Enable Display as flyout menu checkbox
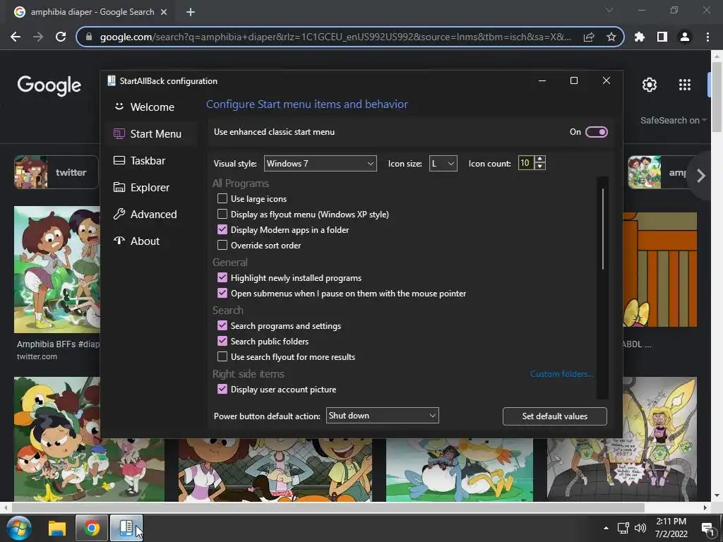 [x=222, y=215]
